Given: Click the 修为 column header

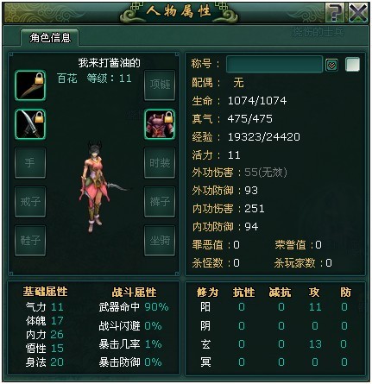Looking at the screenshot, I should [207, 292].
